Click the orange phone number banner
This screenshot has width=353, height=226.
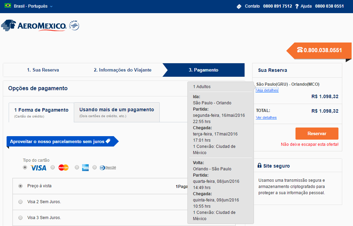click(x=319, y=50)
